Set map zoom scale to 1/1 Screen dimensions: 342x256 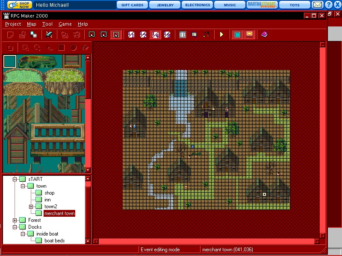point(131,35)
